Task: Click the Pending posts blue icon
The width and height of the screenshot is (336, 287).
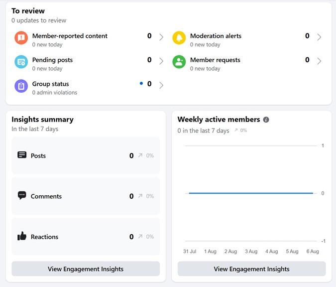Action: coord(21,62)
